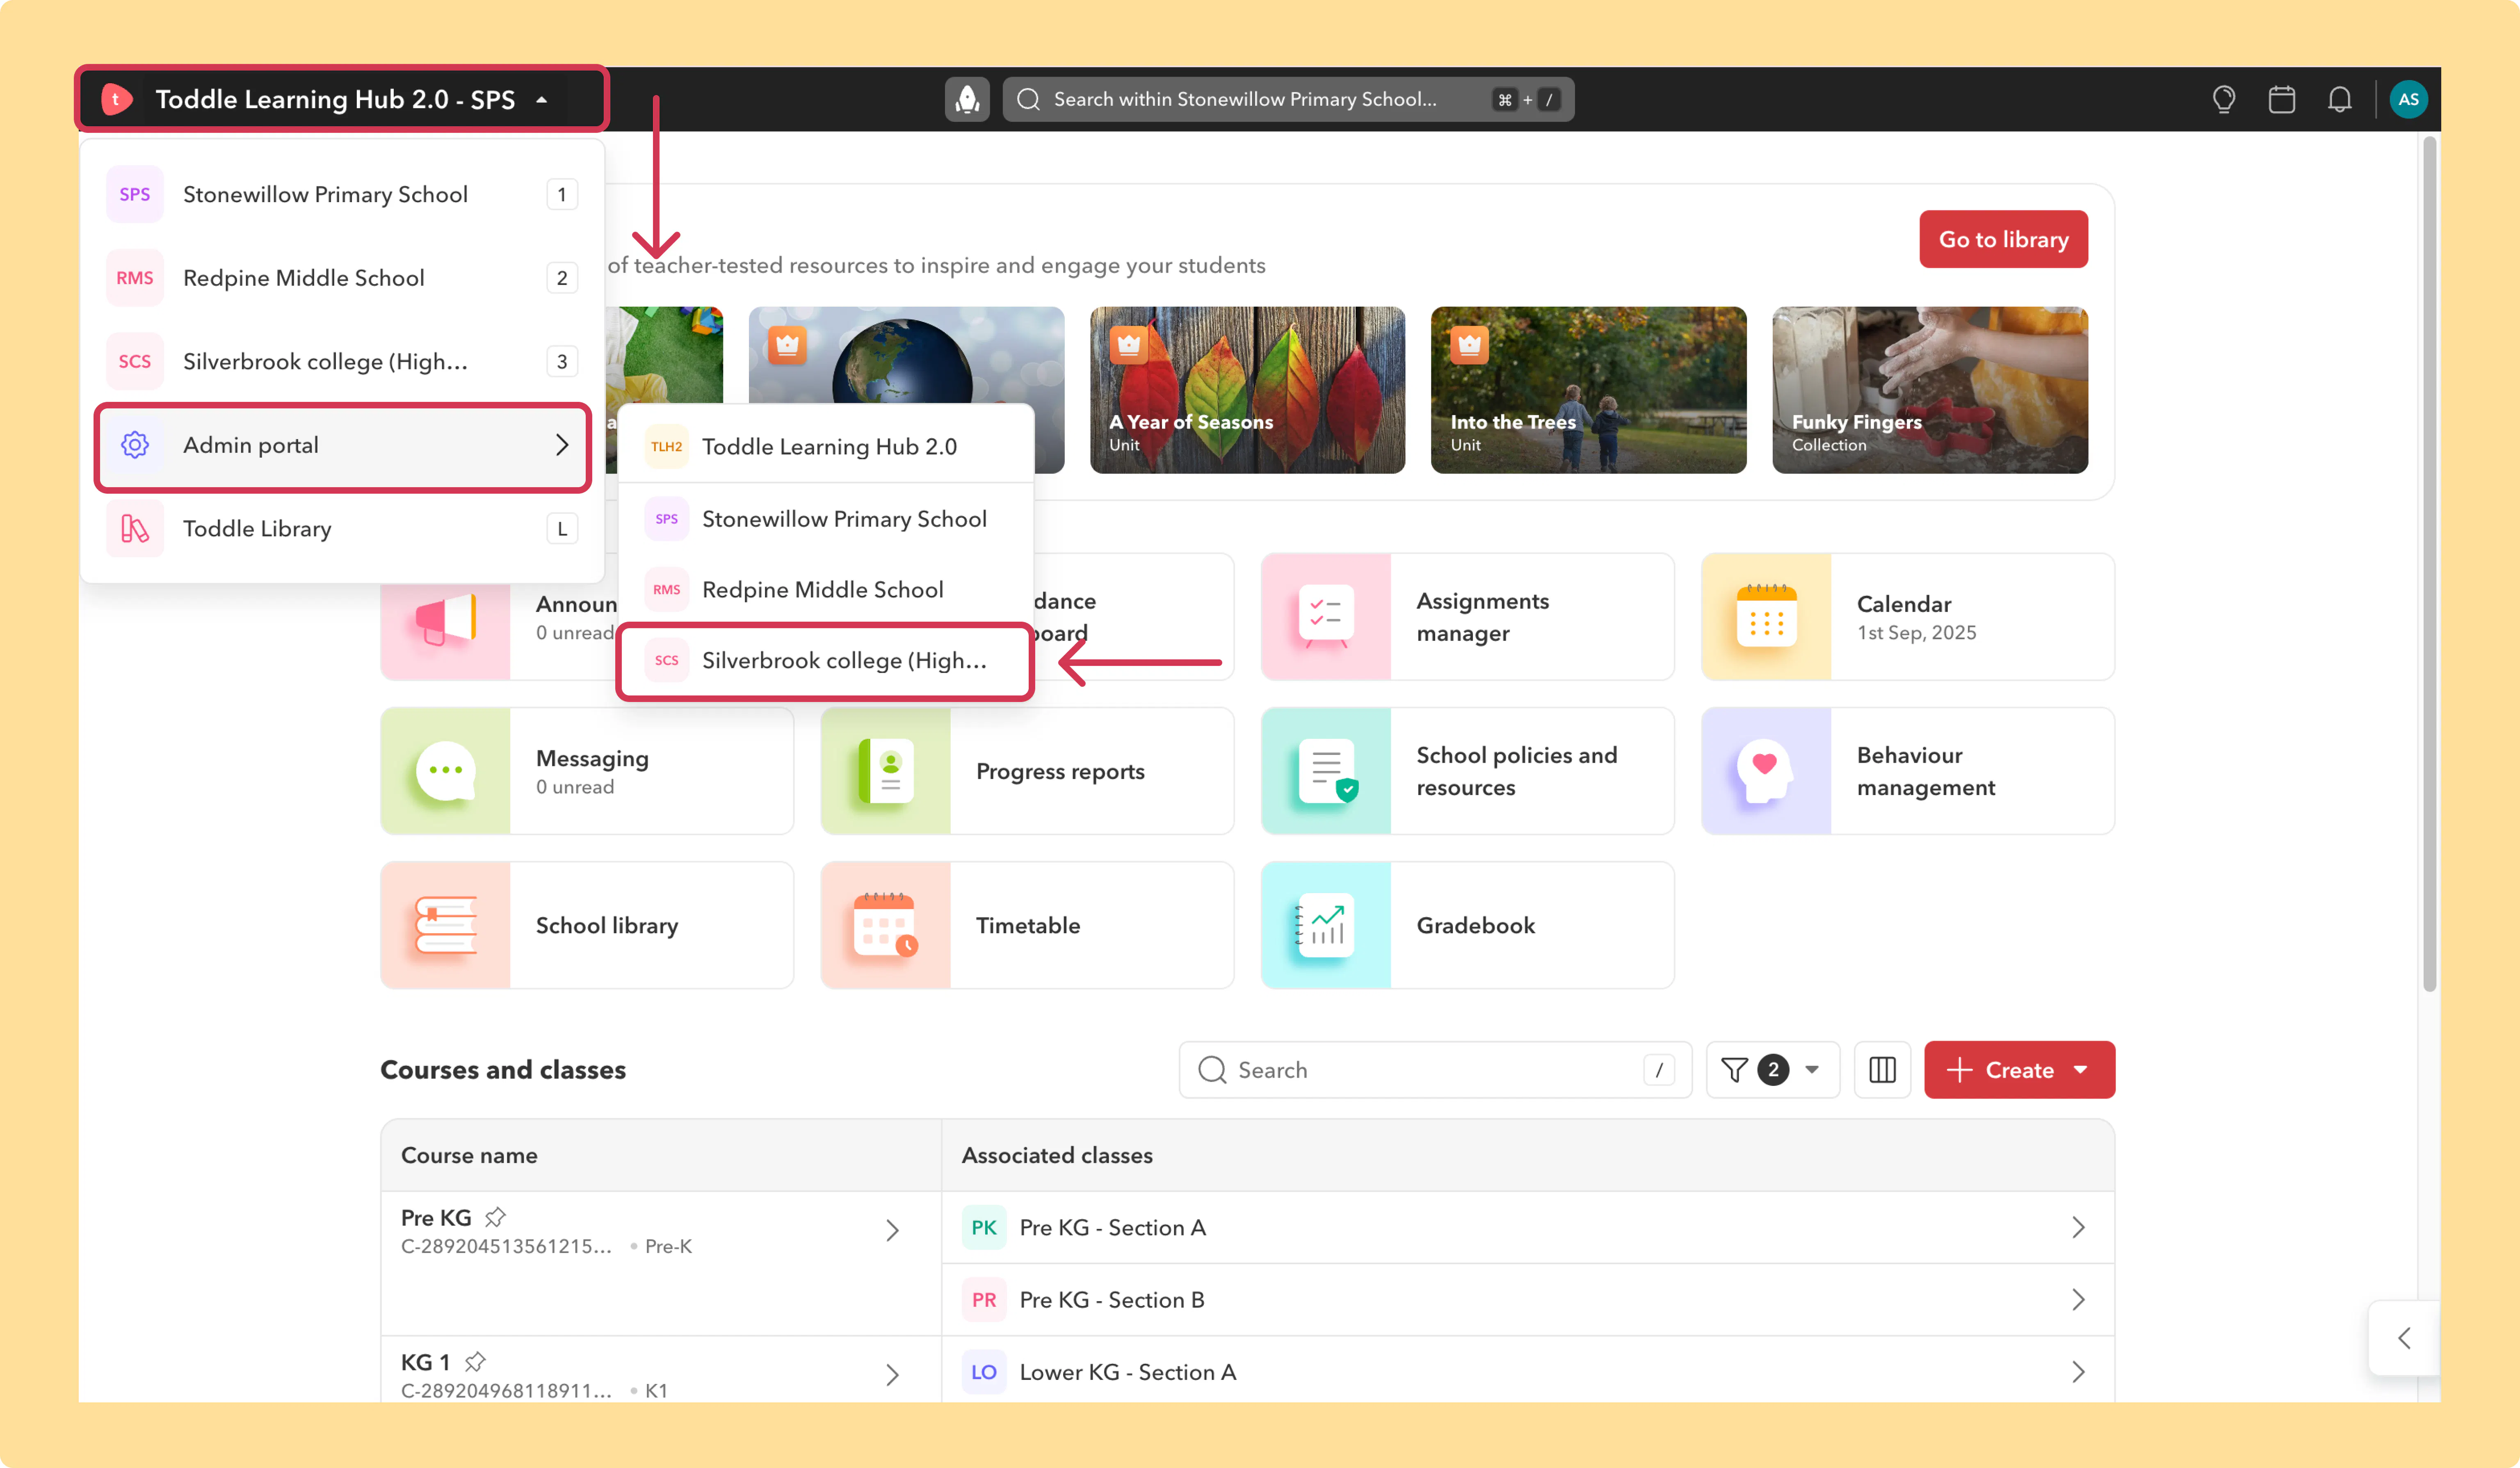Switch to Stonewillow Primary School workspace
Screen dimensions: 2520x1468
[342, 194]
